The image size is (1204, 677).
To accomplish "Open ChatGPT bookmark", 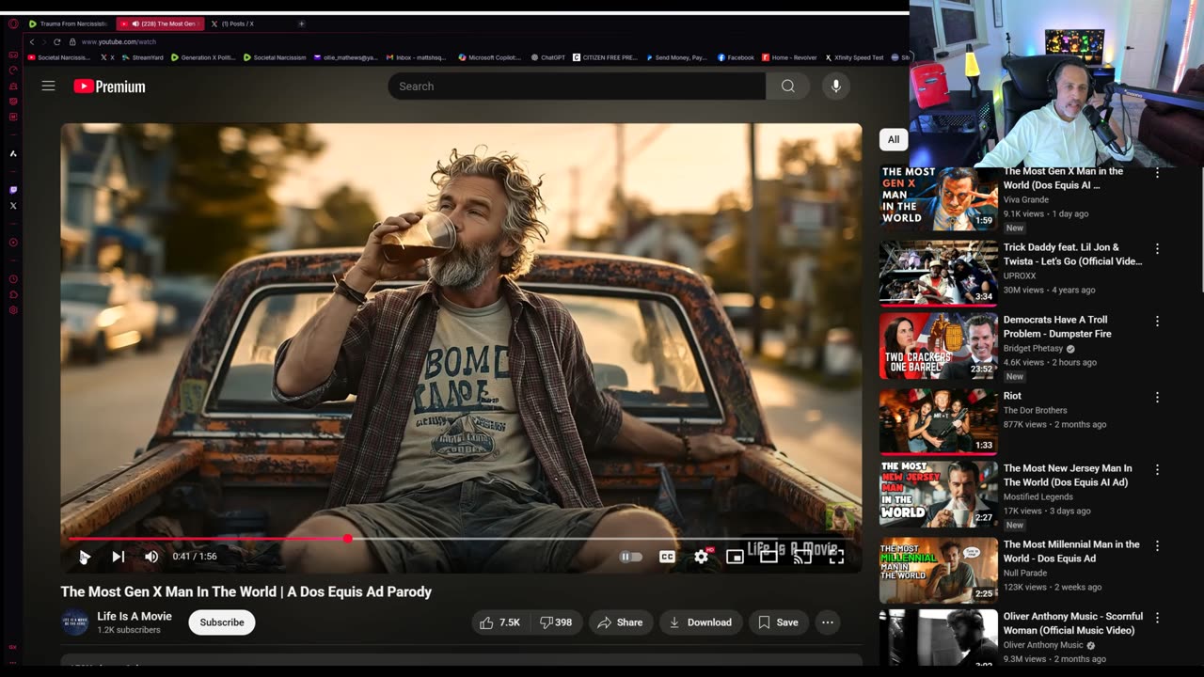I will click(547, 57).
